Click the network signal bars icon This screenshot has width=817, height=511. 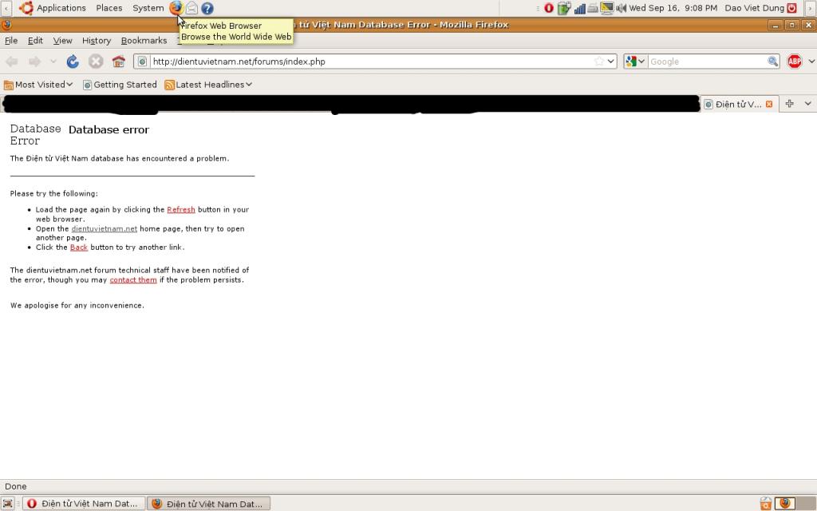pos(579,8)
